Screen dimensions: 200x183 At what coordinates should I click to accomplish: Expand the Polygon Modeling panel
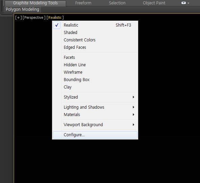point(22,9)
